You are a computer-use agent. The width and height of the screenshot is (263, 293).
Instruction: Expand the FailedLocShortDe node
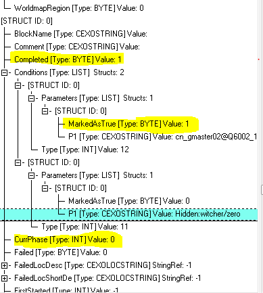4,278
